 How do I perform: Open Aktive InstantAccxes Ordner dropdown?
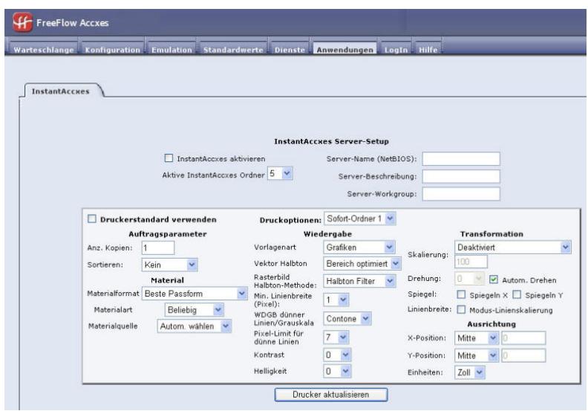click(x=280, y=173)
